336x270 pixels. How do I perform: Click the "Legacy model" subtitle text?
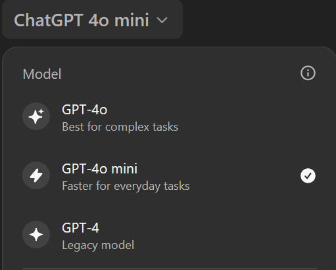tap(98, 245)
